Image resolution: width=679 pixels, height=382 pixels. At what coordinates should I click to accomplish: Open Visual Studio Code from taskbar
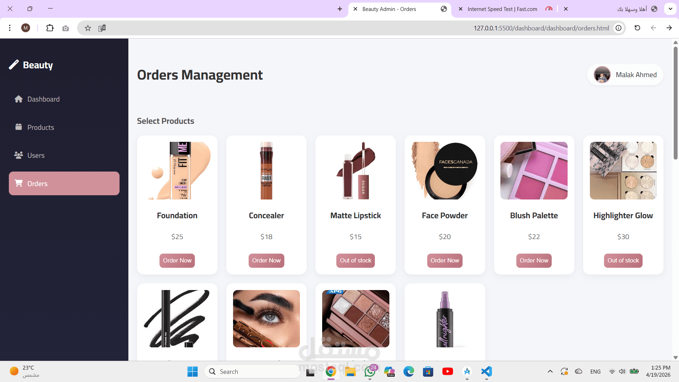(487, 371)
